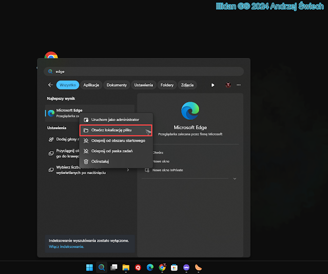Switch to the Foldery filter tab
328x274 pixels.
click(167, 85)
